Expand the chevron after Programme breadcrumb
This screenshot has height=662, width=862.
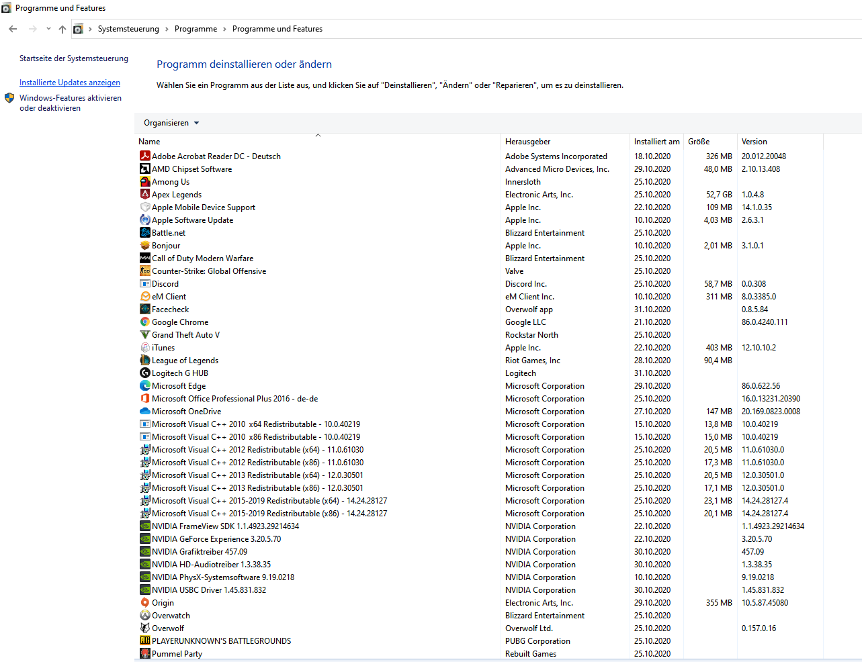(x=224, y=29)
